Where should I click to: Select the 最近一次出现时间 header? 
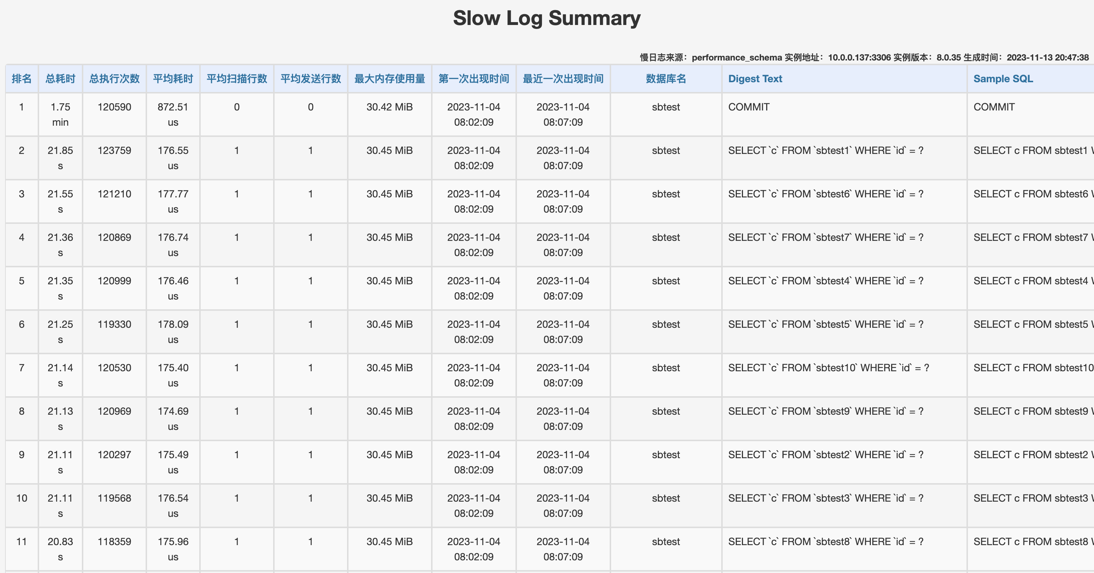click(x=563, y=79)
